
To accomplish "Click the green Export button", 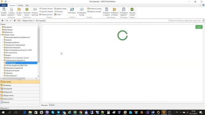I will tap(199, 27).
